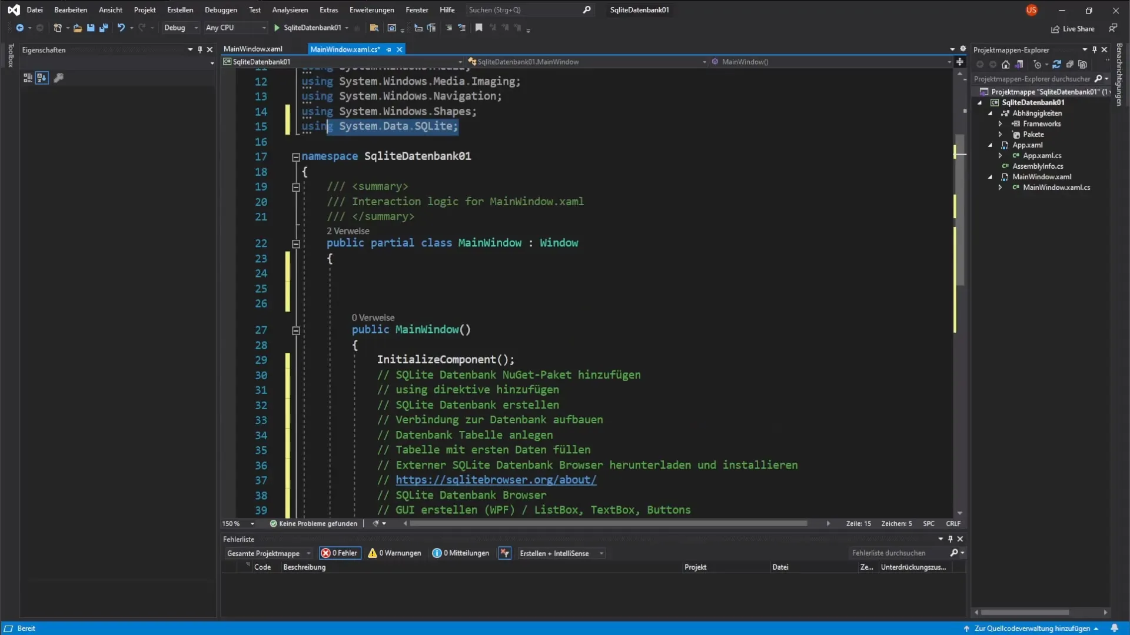Click the Uncomment selected lines icon
This screenshot has width=1130, height=635.
click(x=461, y=28)
